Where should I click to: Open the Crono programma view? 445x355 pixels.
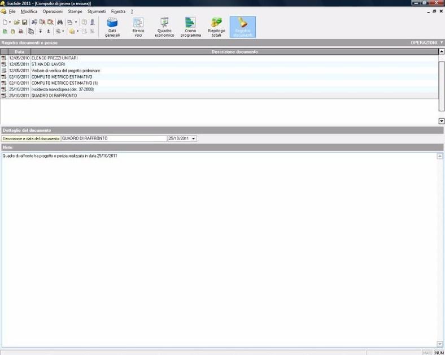point(190,27)
